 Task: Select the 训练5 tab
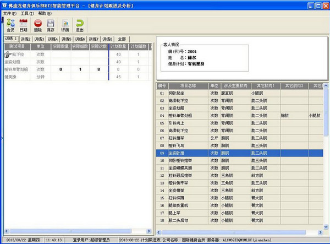point(67,39)
